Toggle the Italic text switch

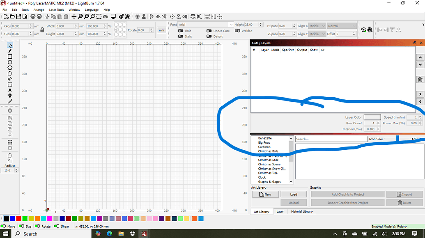(181, 36)
